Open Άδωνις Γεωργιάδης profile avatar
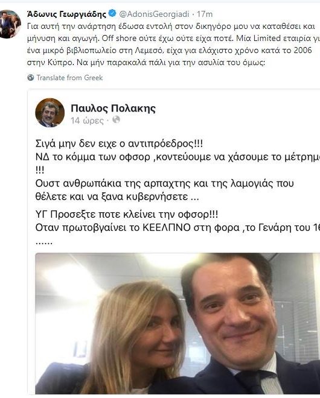Screen dimensions: 320x398 (10, 24)
